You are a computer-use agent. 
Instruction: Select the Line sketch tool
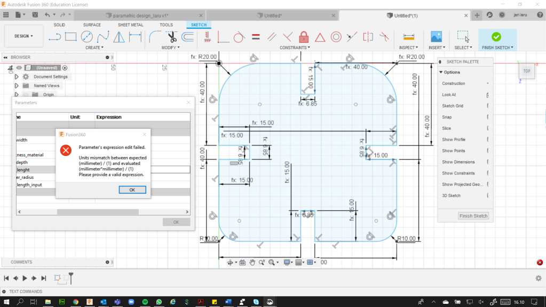click(x=54, y=37)
